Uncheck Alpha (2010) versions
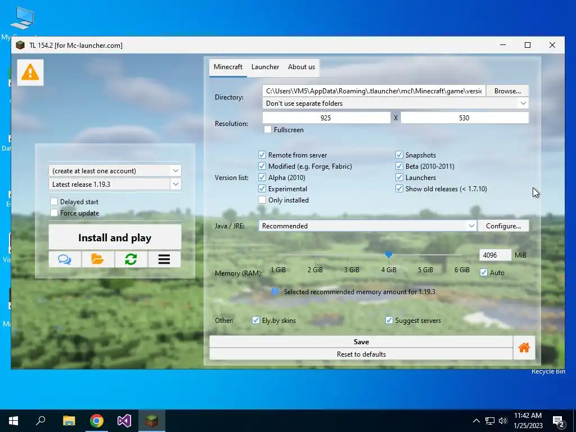 (x=262, y=177)
